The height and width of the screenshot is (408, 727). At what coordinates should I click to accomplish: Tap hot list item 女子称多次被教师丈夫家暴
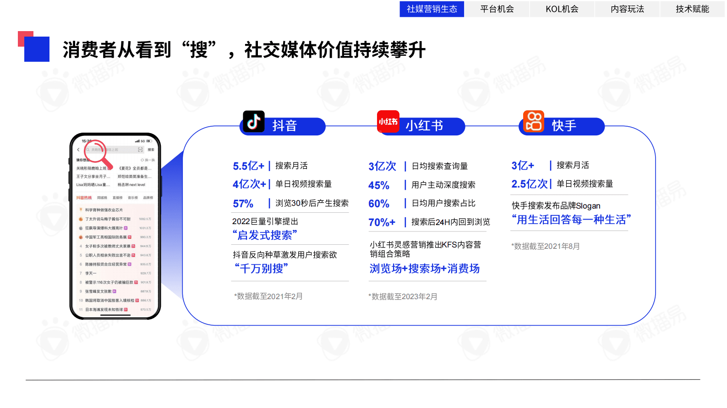pyautogui.click(x=108, y=246)
